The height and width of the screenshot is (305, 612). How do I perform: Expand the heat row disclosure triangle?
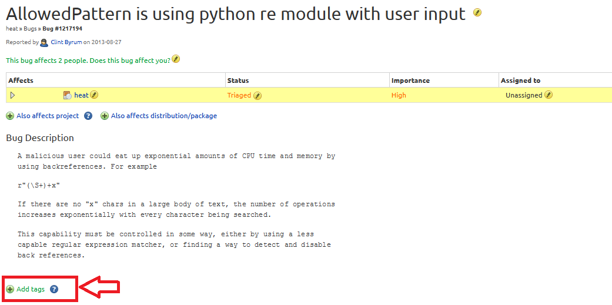pyautogui.click(x=12, y=95)
